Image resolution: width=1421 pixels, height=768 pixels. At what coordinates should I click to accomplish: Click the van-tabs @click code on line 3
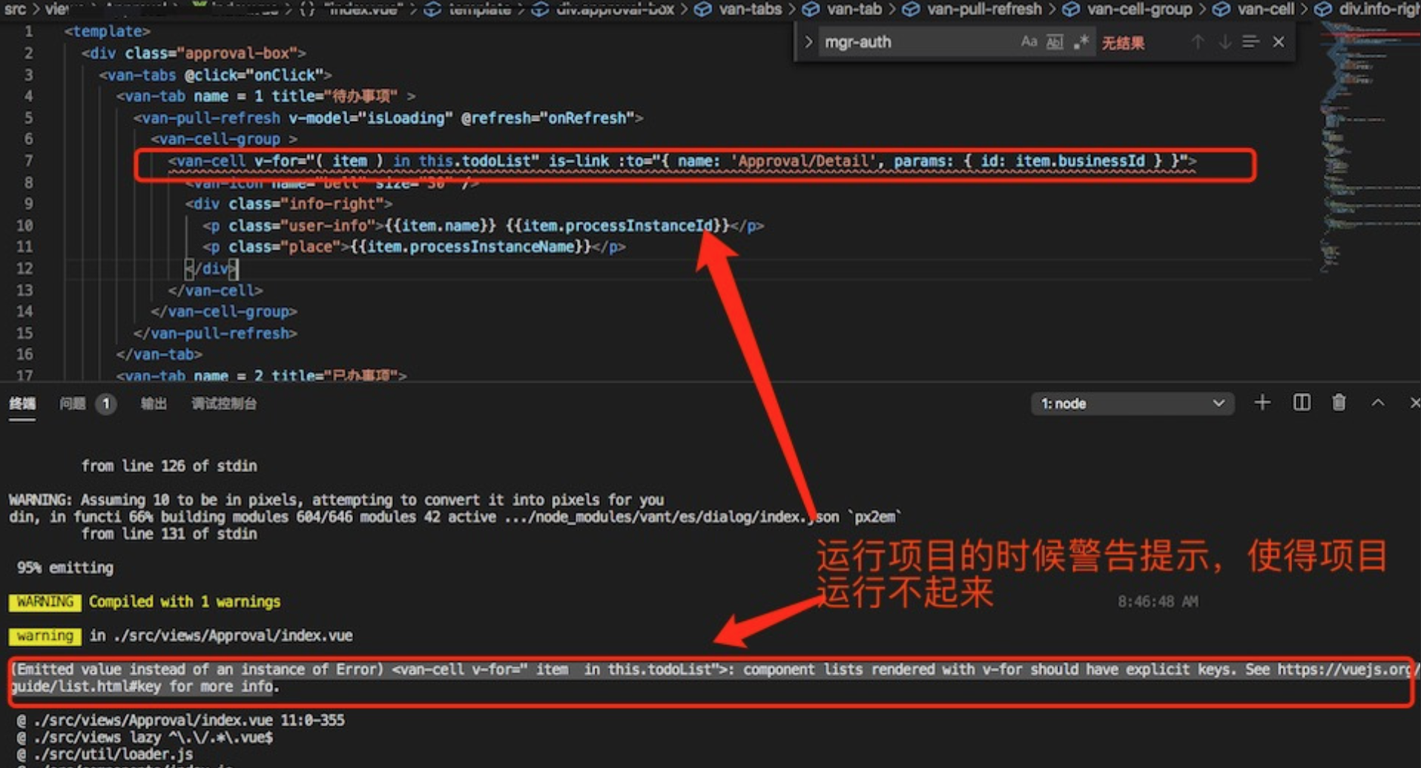point(215,75)
